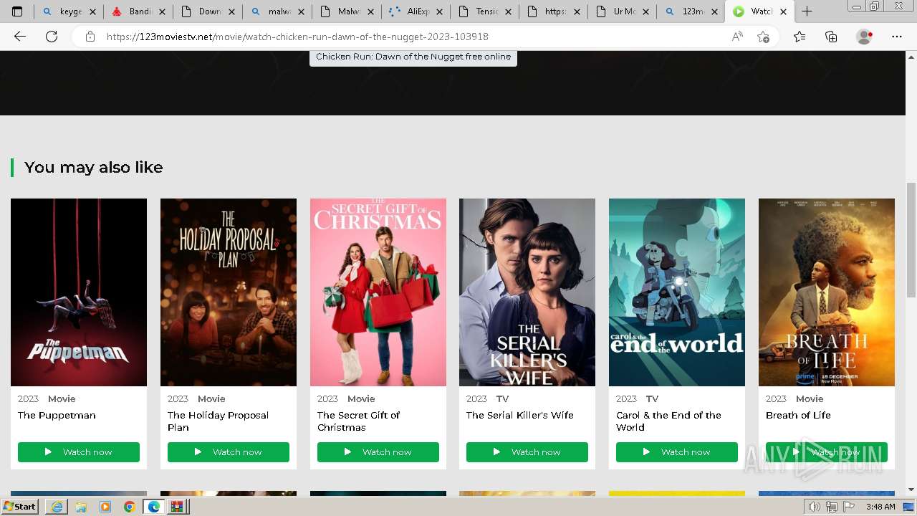
Task: Open the volume control tray icon
Action: pyautogui.click(x=815, y=507)
